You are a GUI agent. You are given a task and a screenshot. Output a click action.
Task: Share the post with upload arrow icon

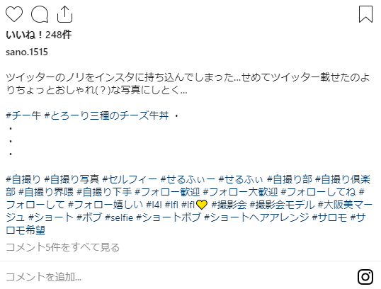click(64, 14)
